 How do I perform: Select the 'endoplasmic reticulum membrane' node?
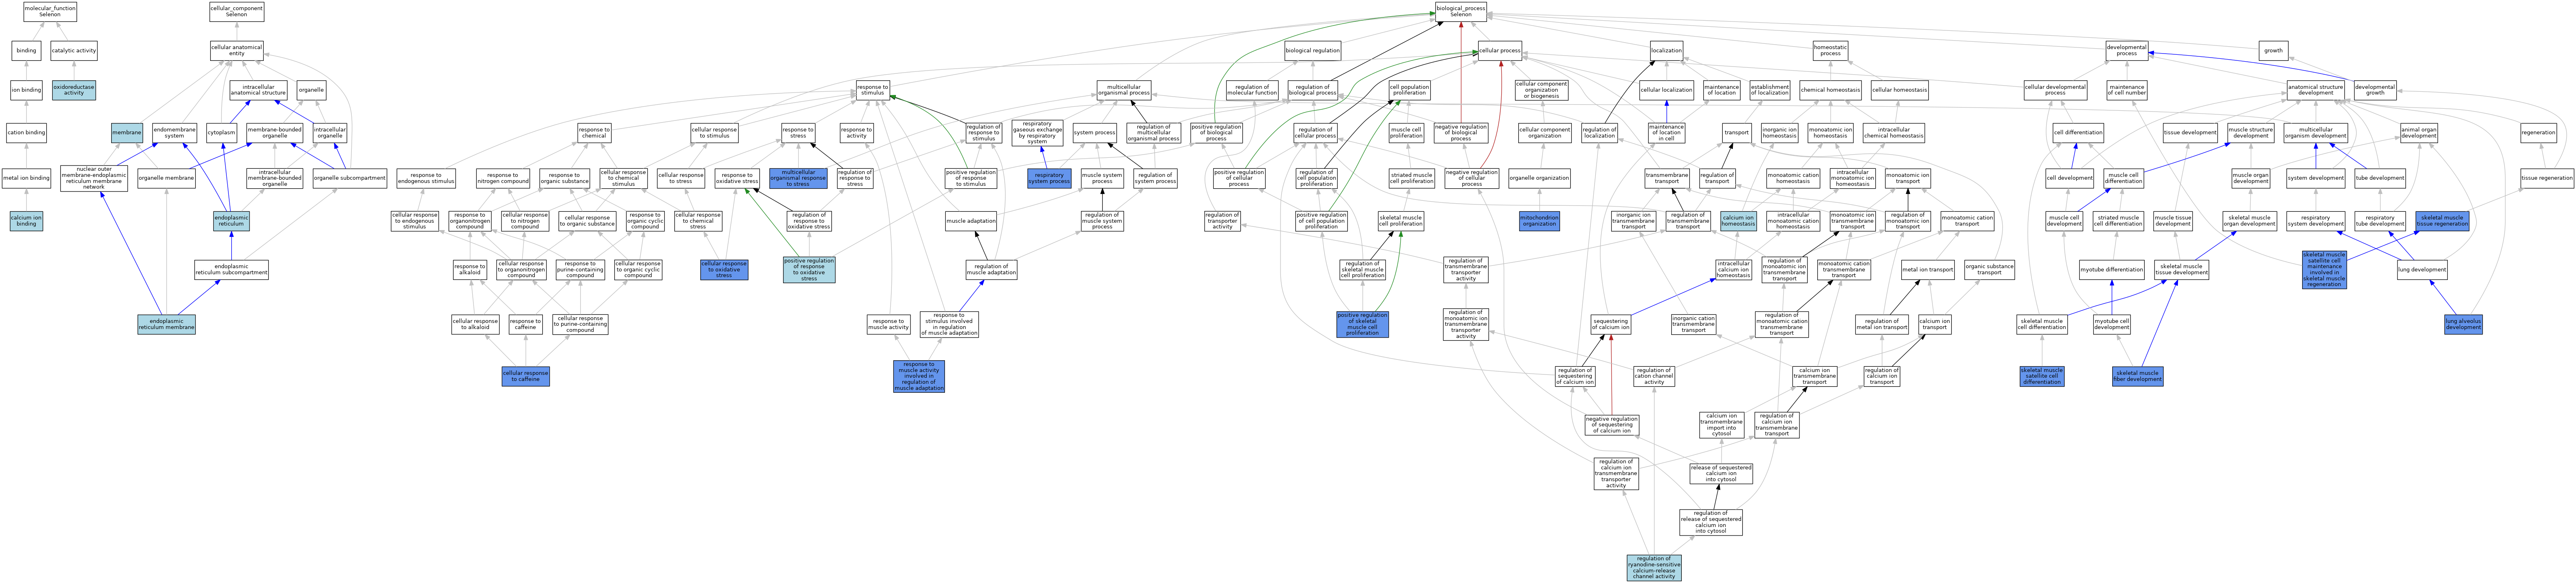pyautogui.click(x=167, y=324)
